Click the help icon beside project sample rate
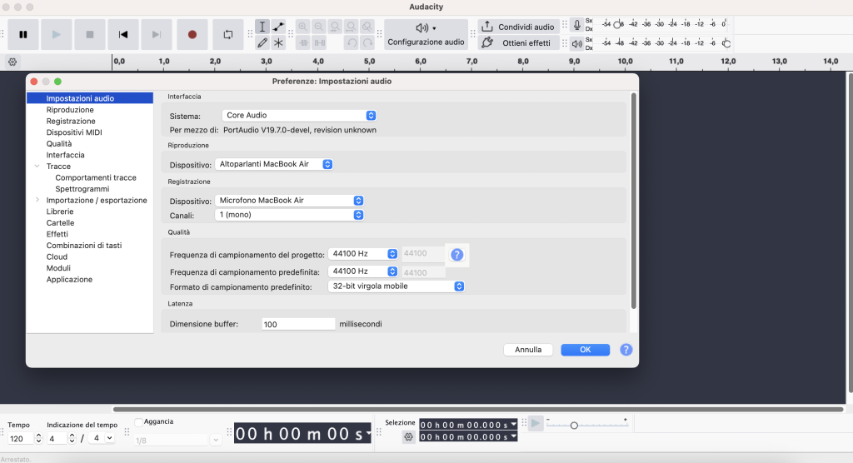The height and width of the screenshot is (463, 853). (457, 255)
